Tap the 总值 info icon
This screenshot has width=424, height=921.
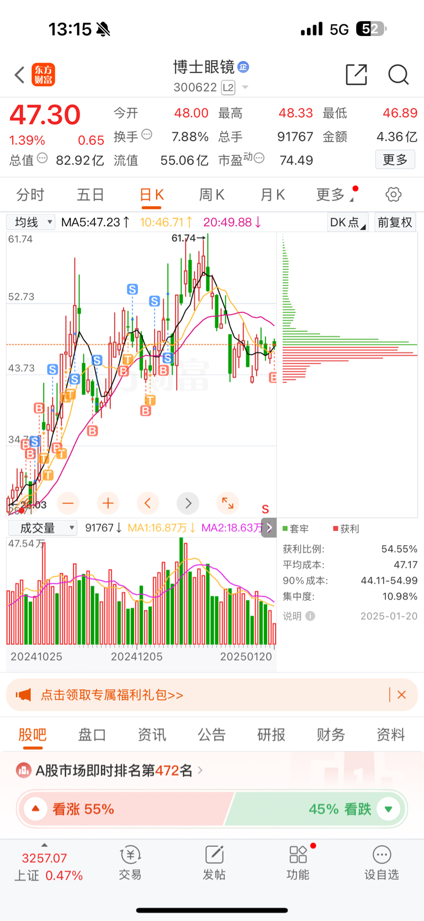point(42,159)
